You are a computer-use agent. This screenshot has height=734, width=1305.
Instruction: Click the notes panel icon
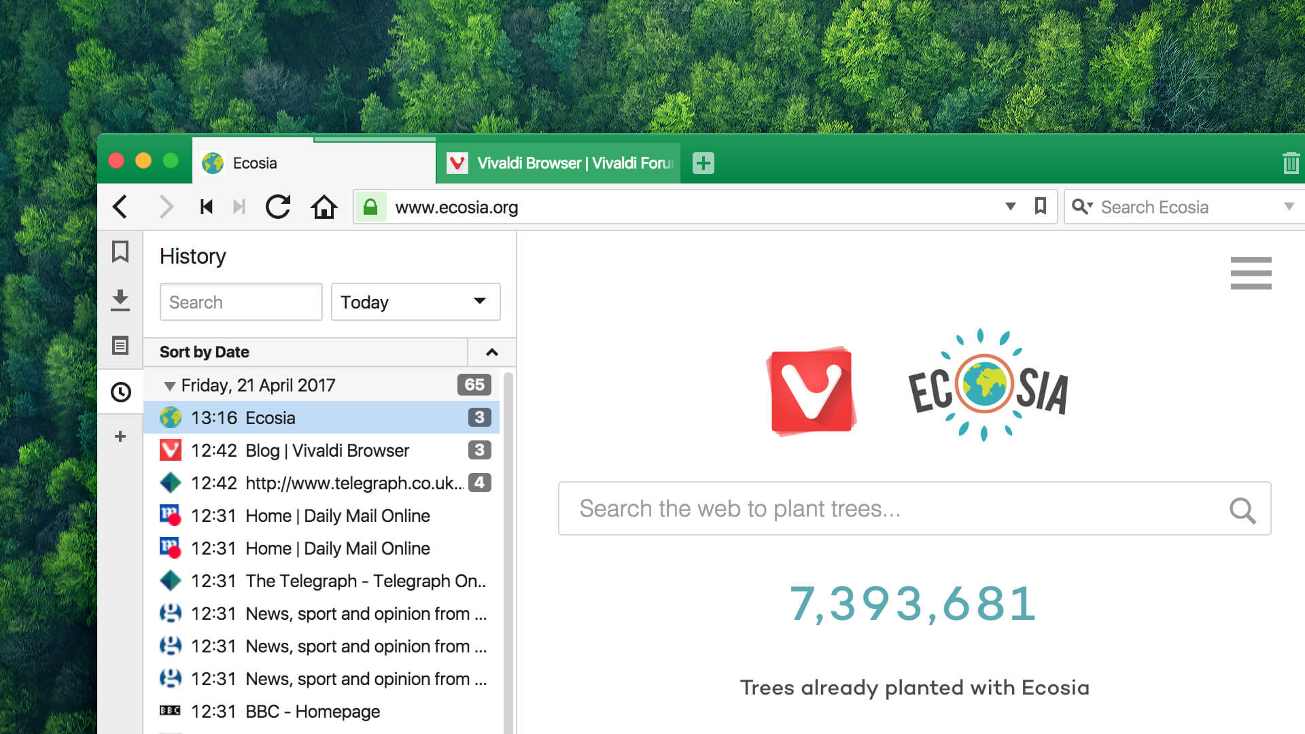pos(122,344)
